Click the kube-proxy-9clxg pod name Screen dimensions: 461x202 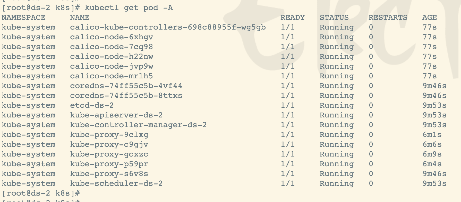[109, 135]
